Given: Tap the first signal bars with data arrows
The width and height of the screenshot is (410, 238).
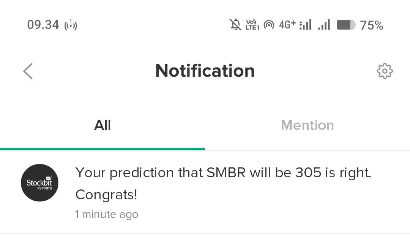Looking at the screenshot, I should [x=306, y=25].
